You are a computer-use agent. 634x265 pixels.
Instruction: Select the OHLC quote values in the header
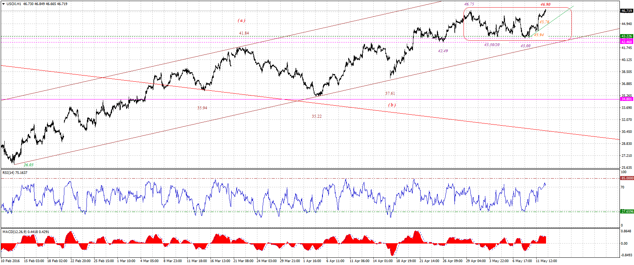pyautogui.click(x=45, y=4)
